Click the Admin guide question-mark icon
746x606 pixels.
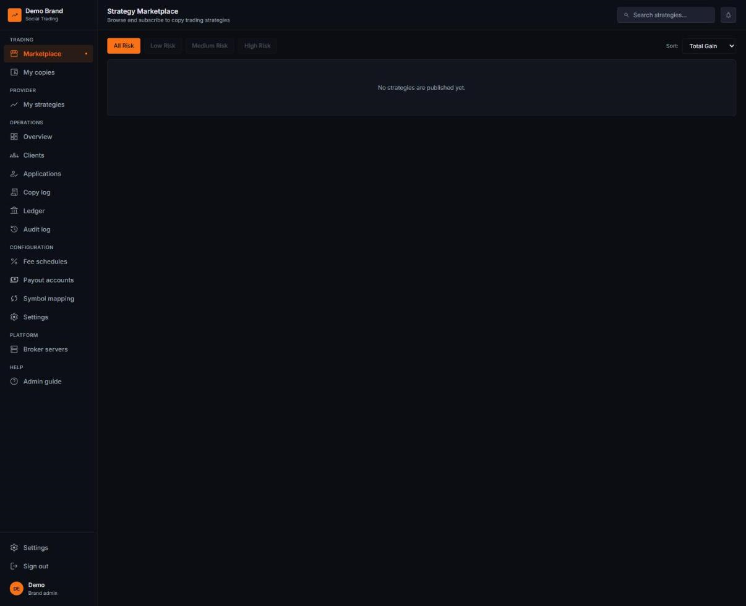(14, 382)
